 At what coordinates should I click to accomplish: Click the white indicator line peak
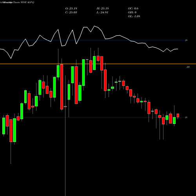coord(94,26)
